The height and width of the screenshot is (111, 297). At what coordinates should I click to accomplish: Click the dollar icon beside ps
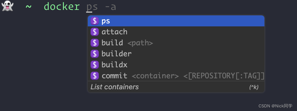coord(95,21)
